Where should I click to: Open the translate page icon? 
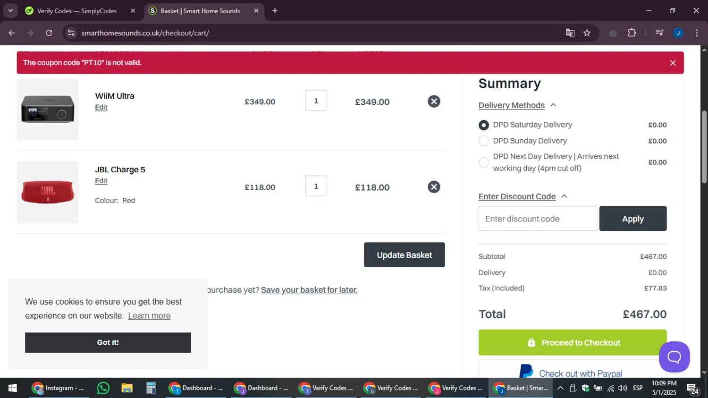click(x=570, y=33)
